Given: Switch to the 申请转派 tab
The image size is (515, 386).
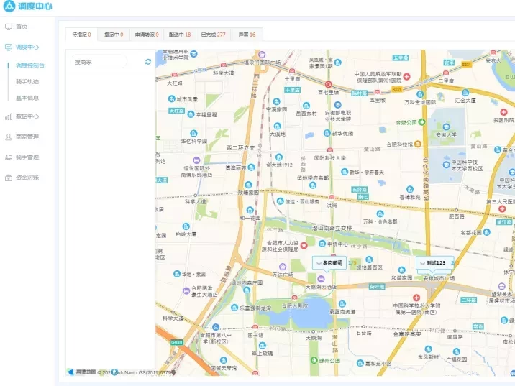Looking at the screenshot, I should 146,35.
